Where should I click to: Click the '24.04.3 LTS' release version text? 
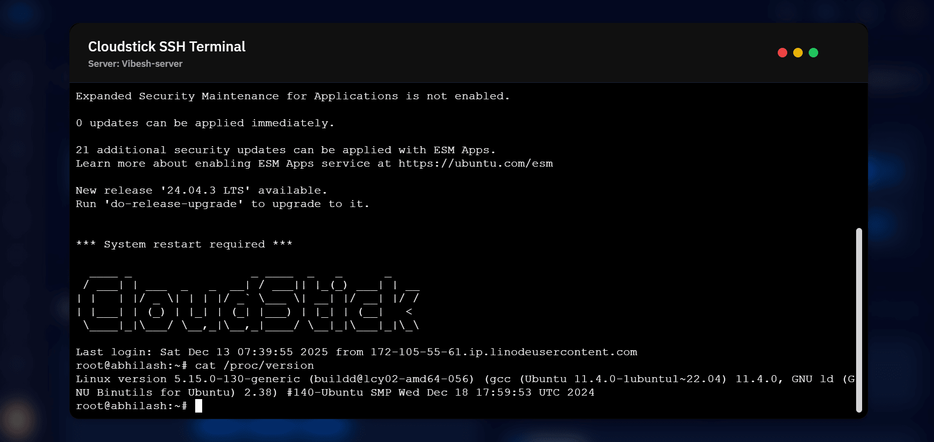click(205, 191)
